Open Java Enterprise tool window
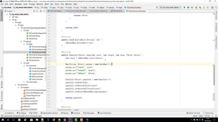Image resolution: width=218 pixels, height=122 pixels. (x=105, y=113)
